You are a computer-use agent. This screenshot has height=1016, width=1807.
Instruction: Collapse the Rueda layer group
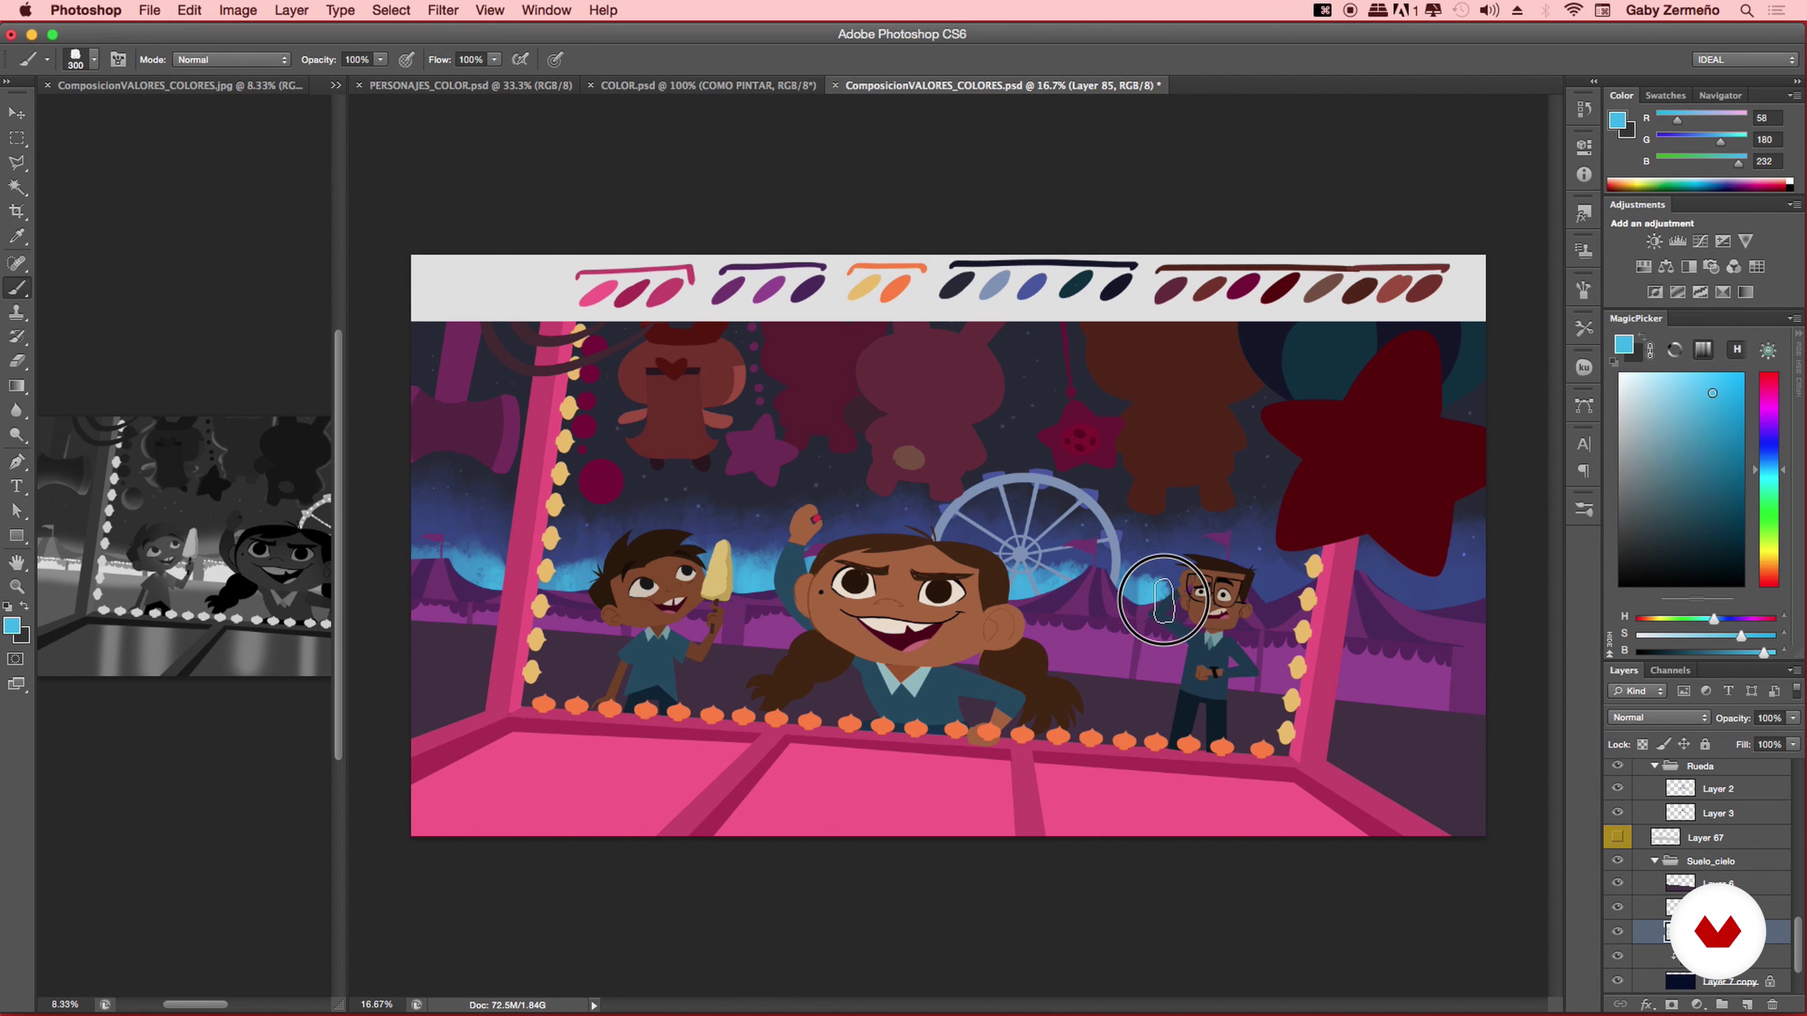click(1655, 766)
